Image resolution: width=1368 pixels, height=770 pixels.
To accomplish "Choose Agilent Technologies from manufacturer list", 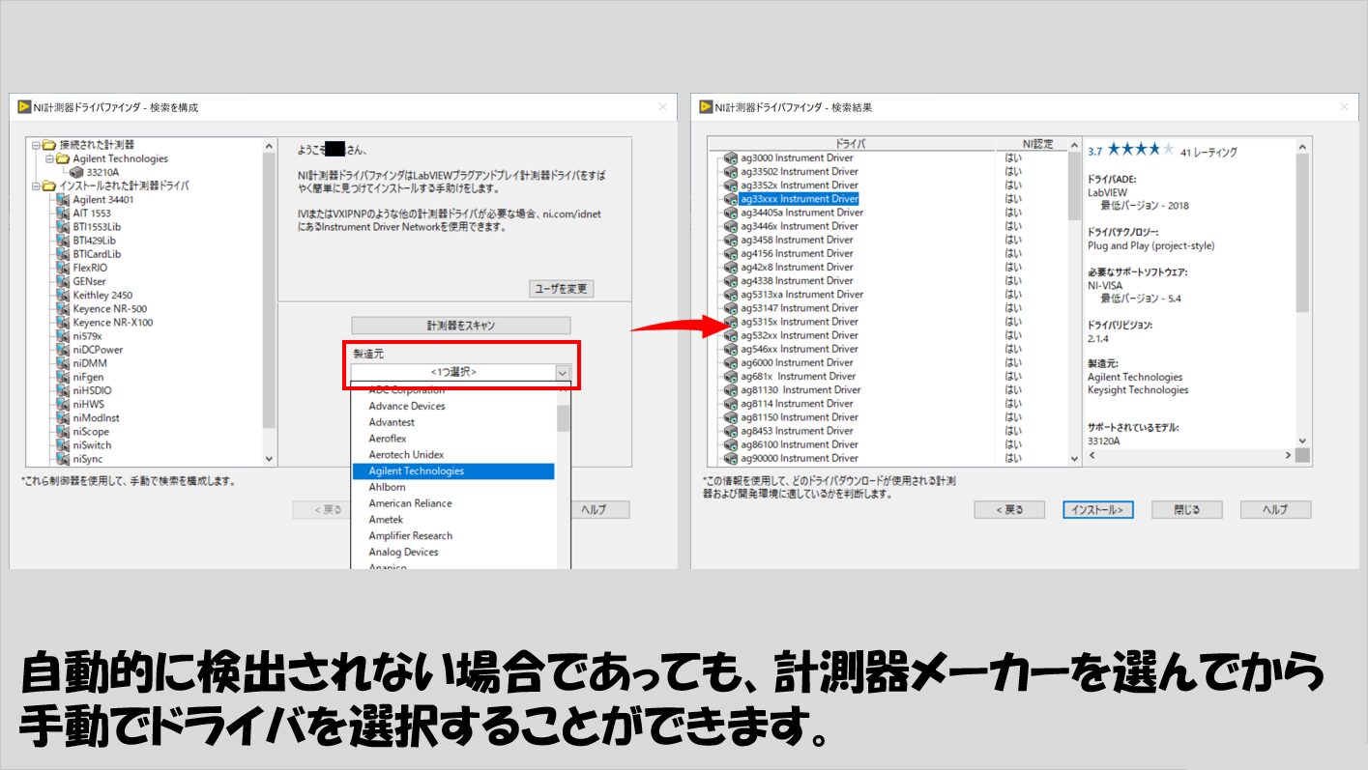I will 453,471.
